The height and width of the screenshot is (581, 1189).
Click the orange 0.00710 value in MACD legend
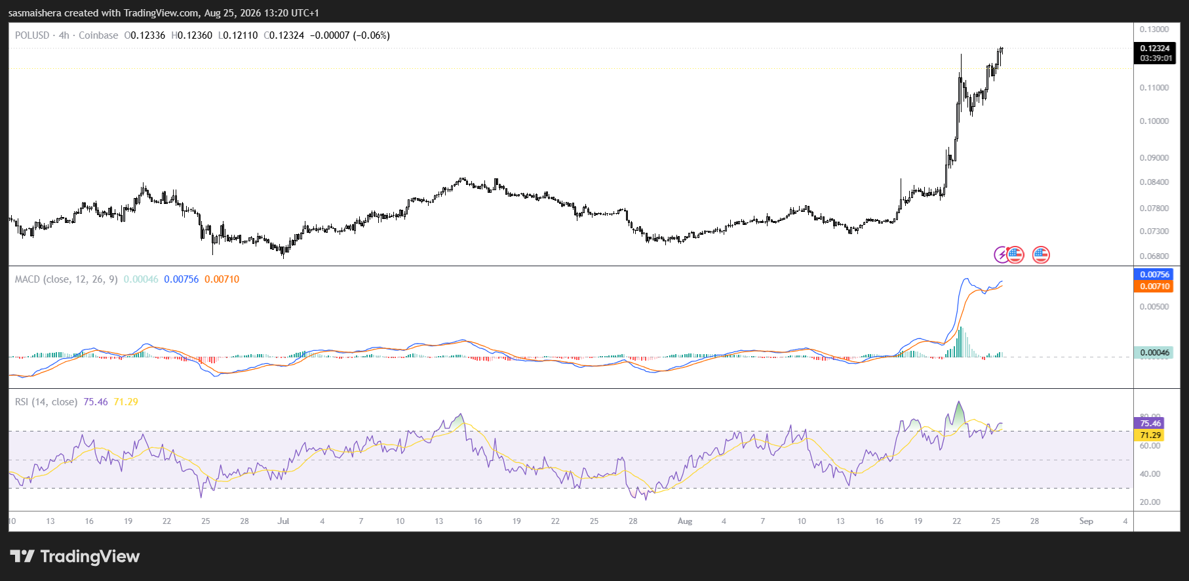coord(222,279)
